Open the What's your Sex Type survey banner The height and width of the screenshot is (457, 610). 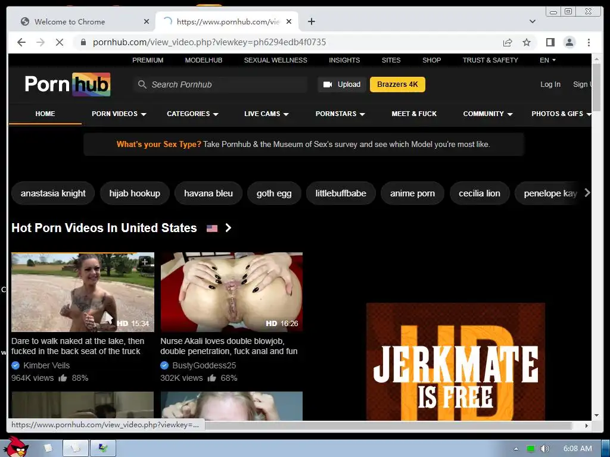[303, 144]
